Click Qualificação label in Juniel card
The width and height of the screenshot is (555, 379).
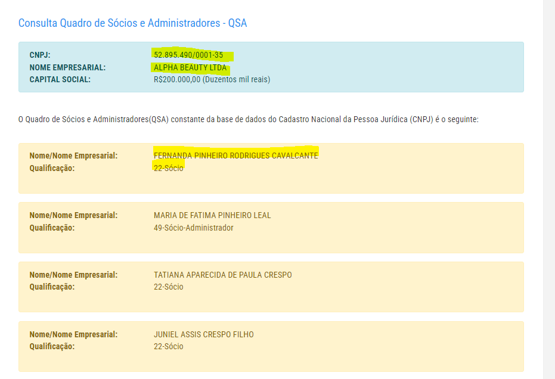[52, 346]
